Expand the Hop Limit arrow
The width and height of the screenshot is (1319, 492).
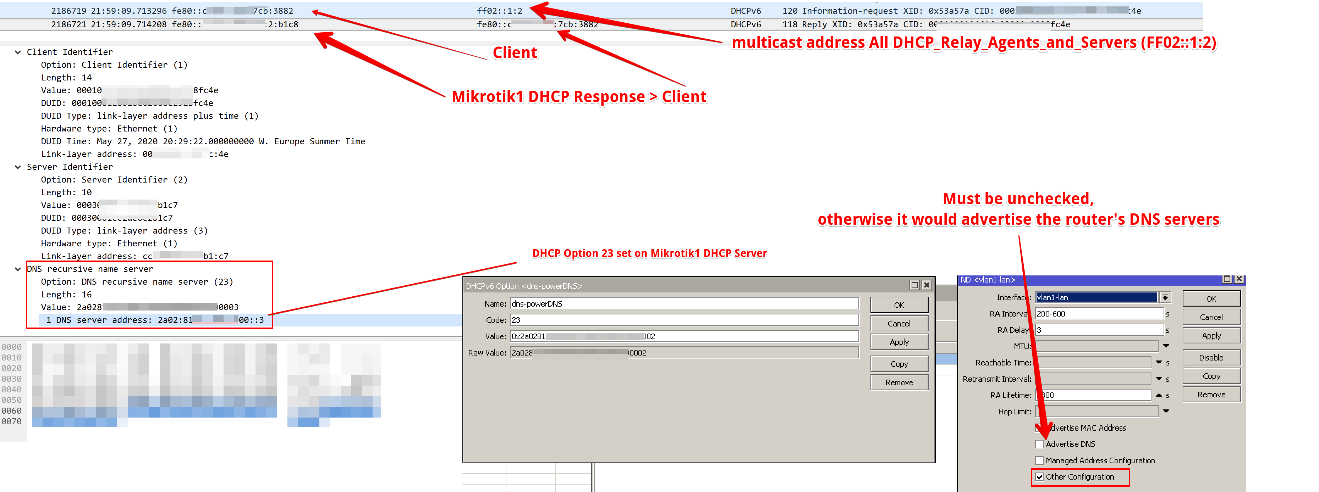point(1166,411)
